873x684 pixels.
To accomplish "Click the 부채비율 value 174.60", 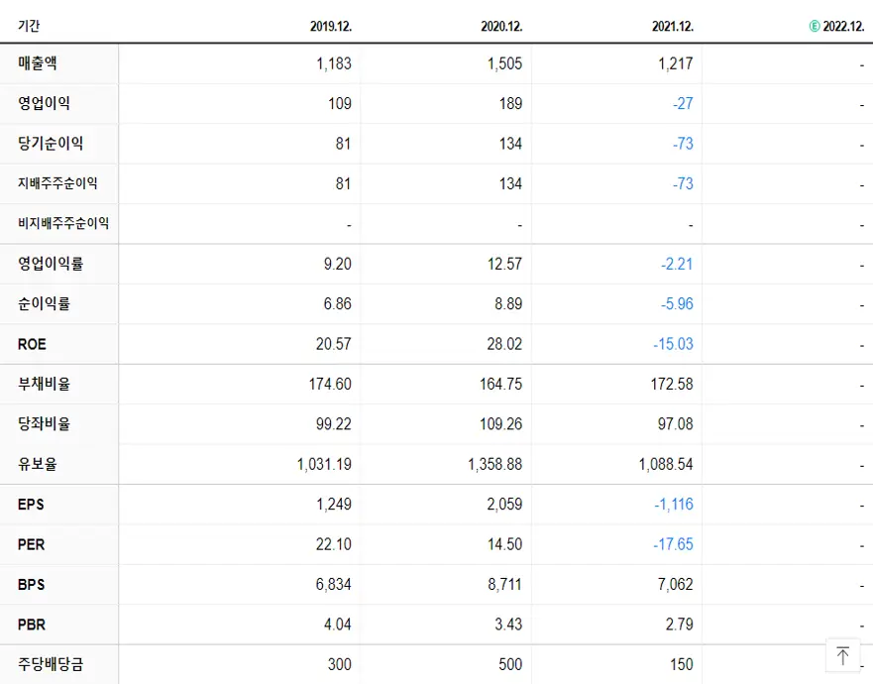I will click(x=330, y=385).
